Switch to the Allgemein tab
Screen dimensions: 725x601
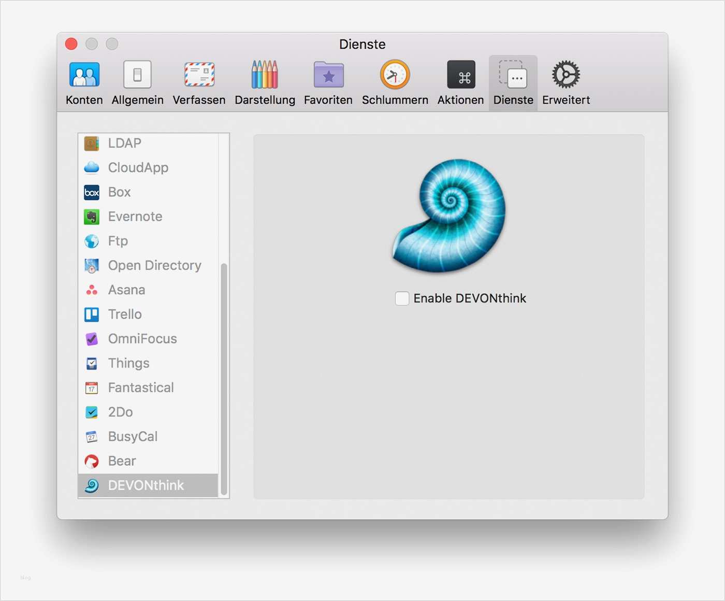(x=137, y=82)
